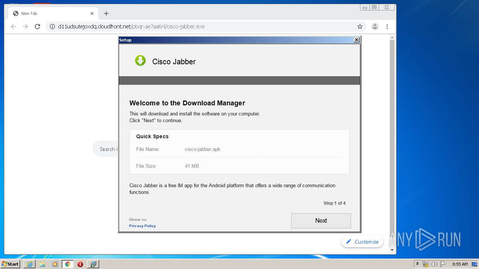The height and width of the screenshot is (269, 479).
Task: Bookmark this page with the star icon
Action: point(360,27)
